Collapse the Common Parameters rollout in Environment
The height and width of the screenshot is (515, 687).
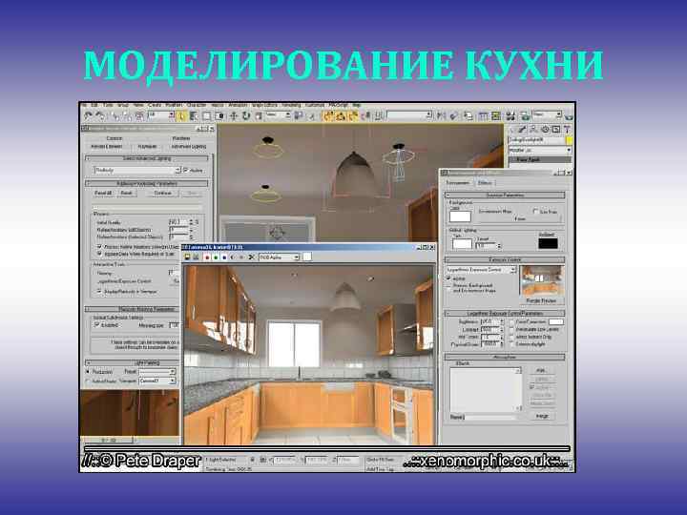[505, 195]
